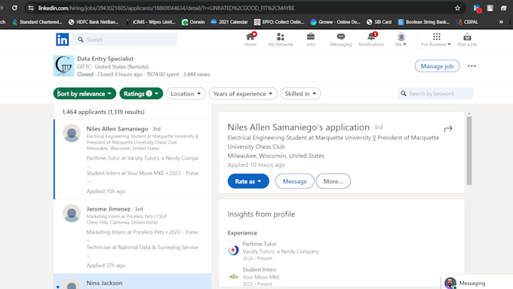
Task: Open the Ratings filter dropdown
Action: click(141, 94)
